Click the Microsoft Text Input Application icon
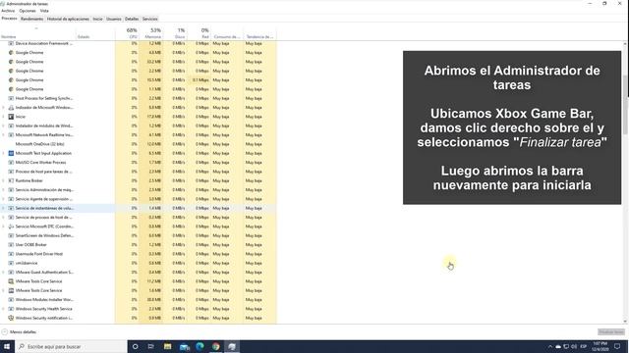629x353 pixels. (x=11, y=153)
